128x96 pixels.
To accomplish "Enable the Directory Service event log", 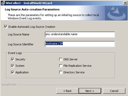I will pyautogui.click(x=61, y=72).
